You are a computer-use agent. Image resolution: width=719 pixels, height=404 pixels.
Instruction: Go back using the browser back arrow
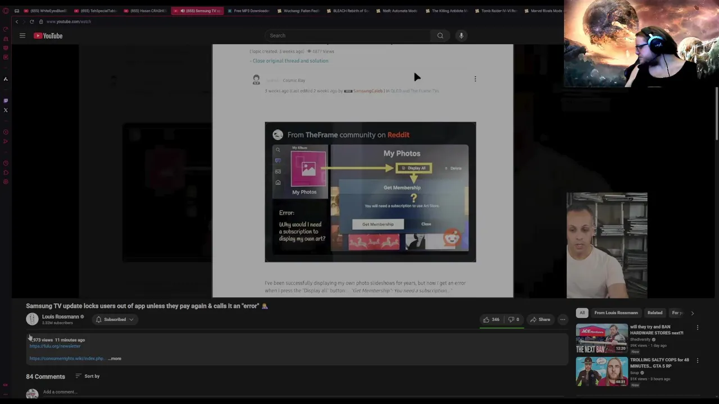pyautogui.click(x=17, y=21)
